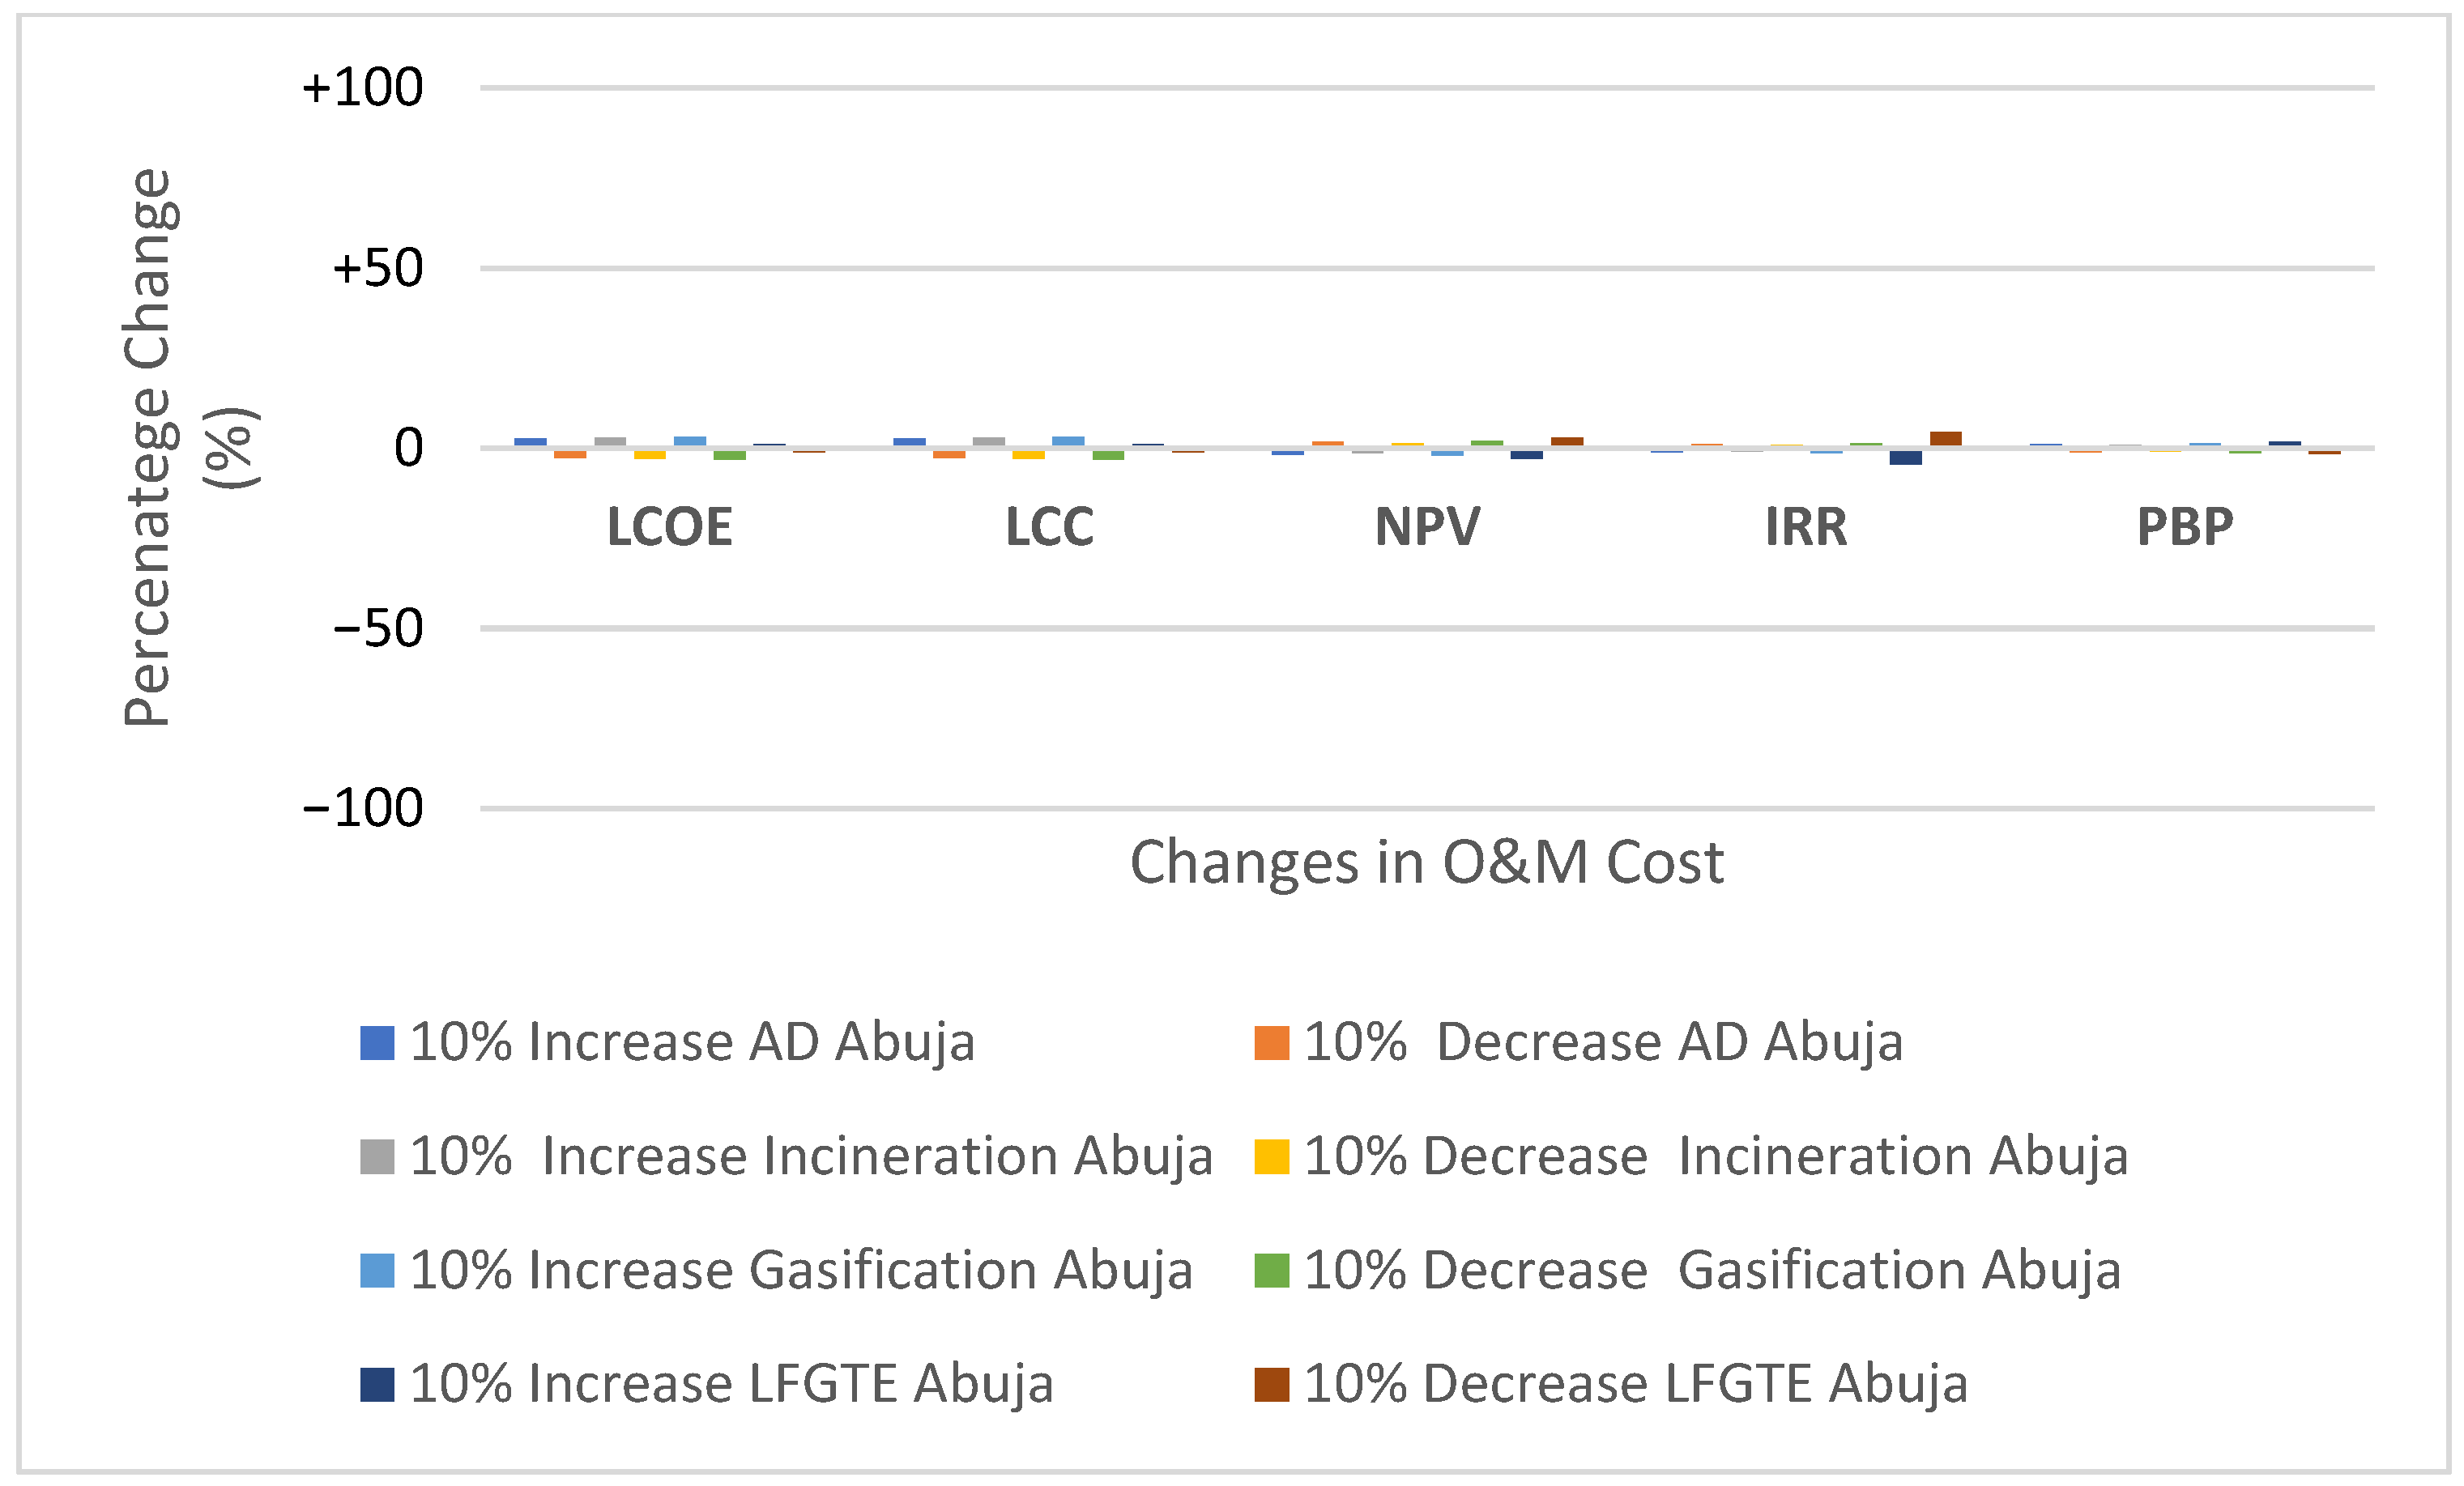Image resolution: width=2464 pixels, height=1486 pixels.
Task: Select the IRR category label
Action: [1806, 527]
